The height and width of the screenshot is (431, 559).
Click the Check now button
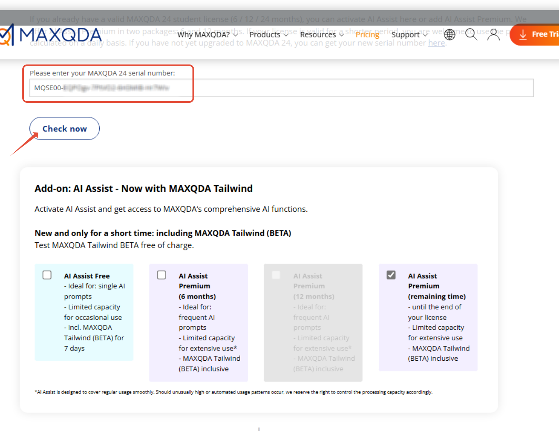coord(65,129)
